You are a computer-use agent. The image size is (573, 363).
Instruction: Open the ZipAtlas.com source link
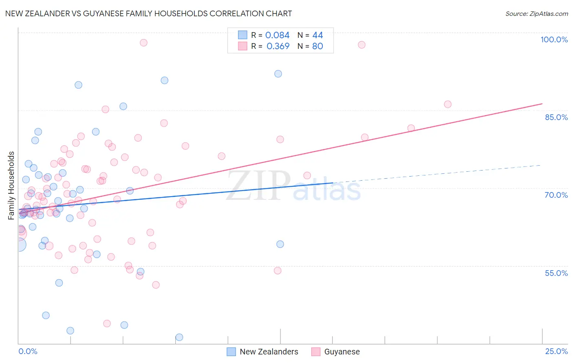click(537, 13)
